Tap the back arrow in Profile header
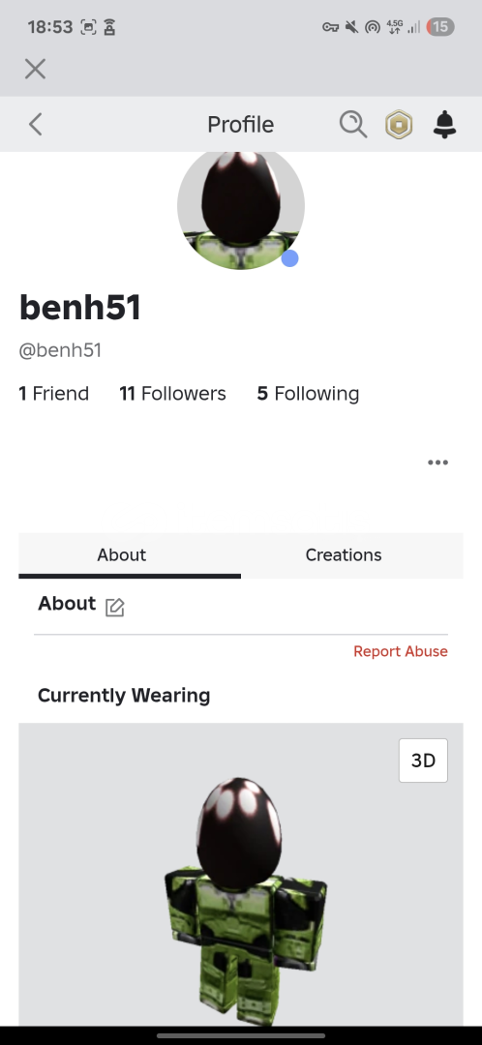 pos(36,124)
